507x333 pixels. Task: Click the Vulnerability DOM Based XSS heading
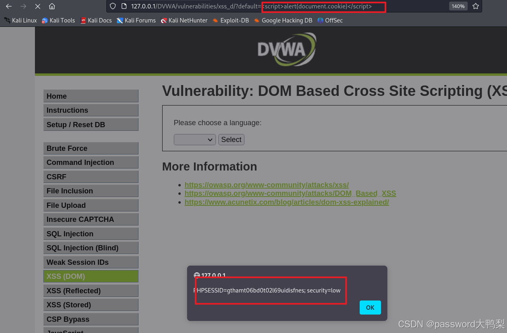click(334, 91)
